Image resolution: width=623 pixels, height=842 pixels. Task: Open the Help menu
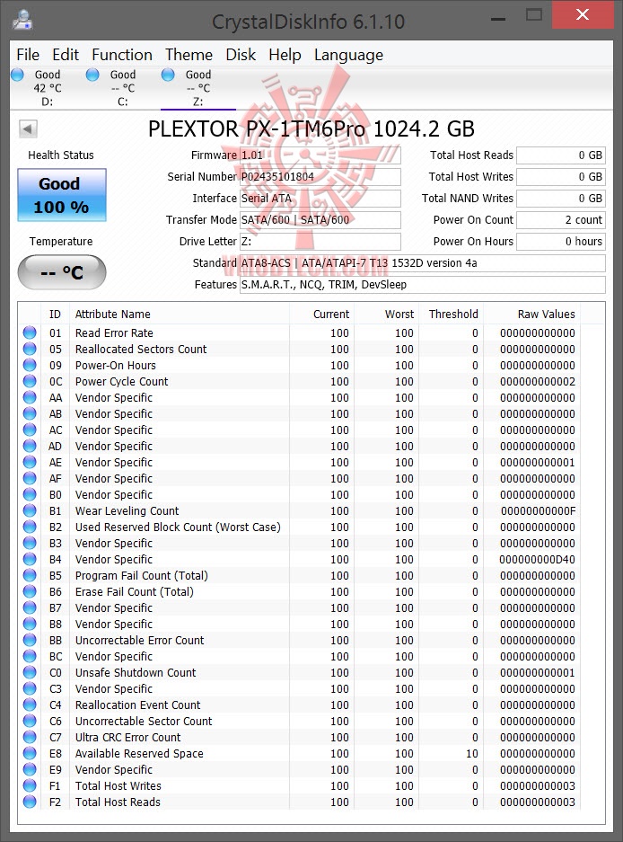(285, 55)
